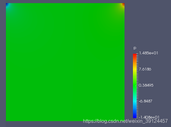Pick the red end of the color bar
Screen dimensions: 171x127
click(x=135, y=55)
